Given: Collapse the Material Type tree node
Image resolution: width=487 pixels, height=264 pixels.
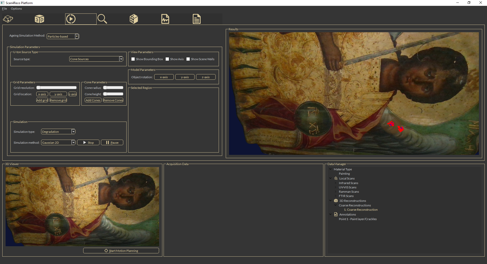Looking at the screenshot, I should click(331, 169).
